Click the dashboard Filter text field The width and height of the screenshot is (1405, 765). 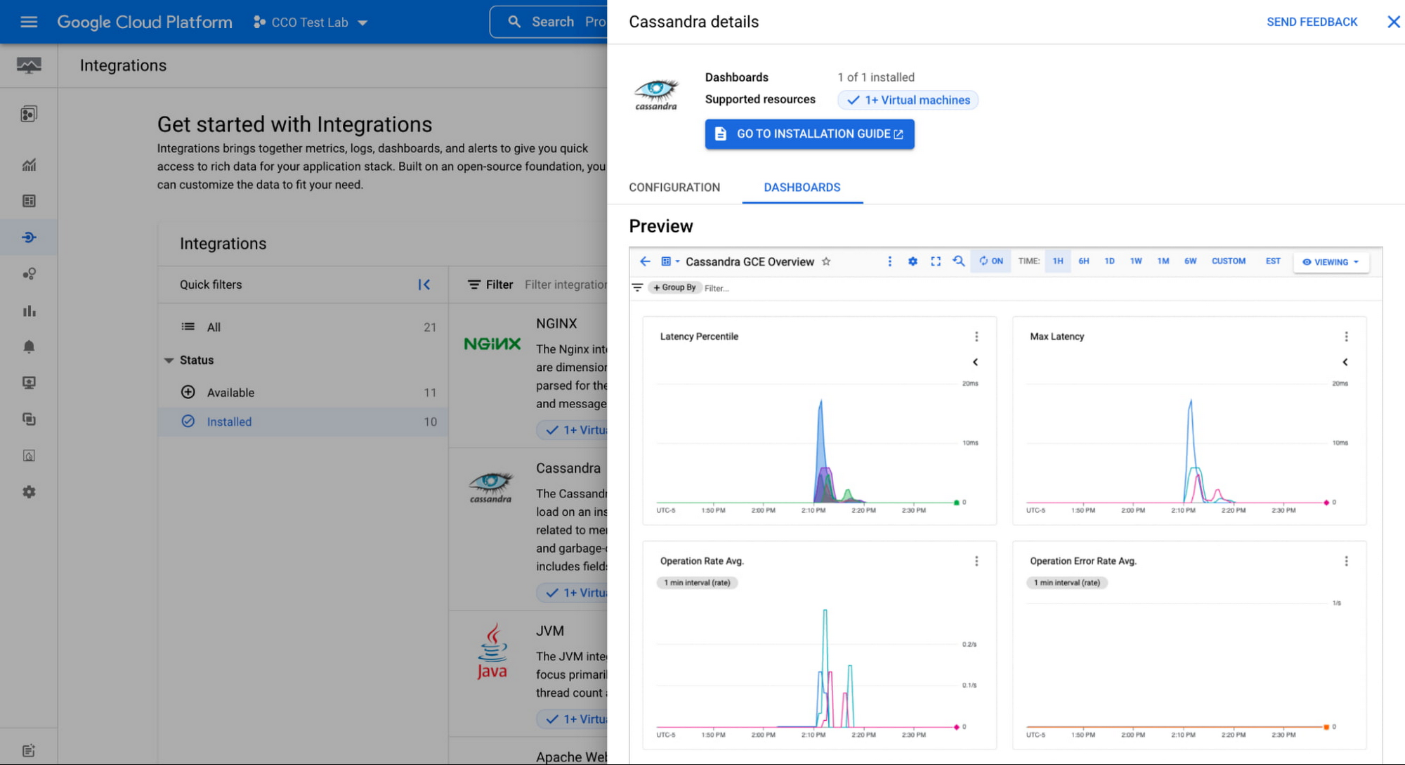[x=716, y=288]
